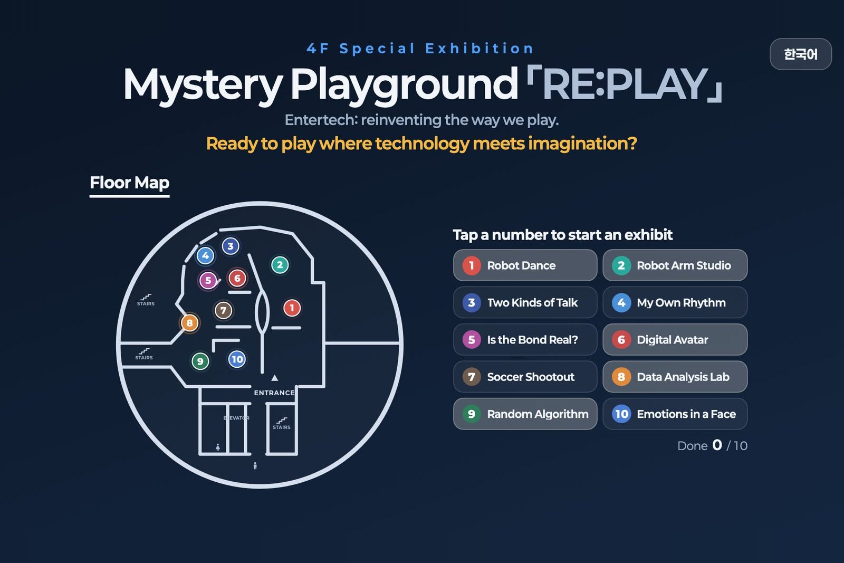Viewport: 844px width, 563px height.
Task: Select map marker 3 on floor plan
Action: (x=231, y=246)
